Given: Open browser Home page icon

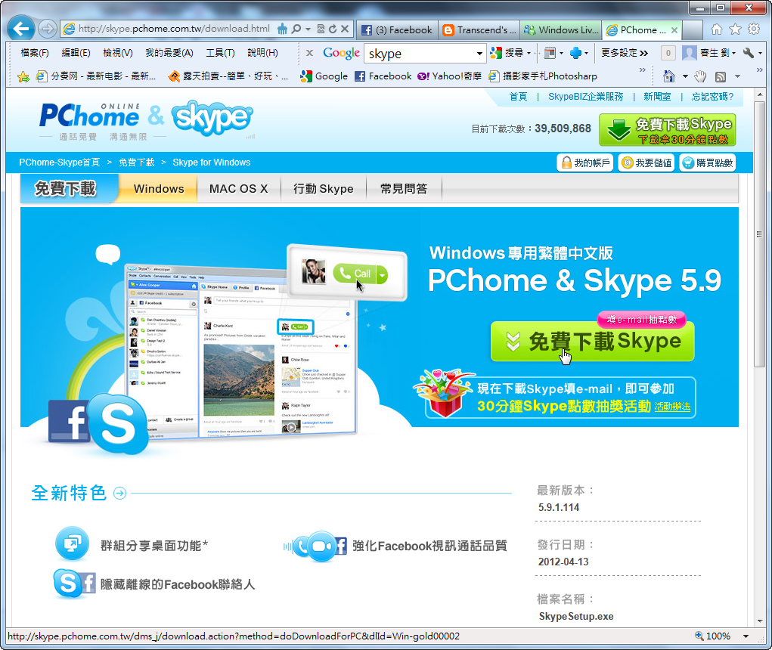Looking at the screenshot, I should tap(717, 29).
